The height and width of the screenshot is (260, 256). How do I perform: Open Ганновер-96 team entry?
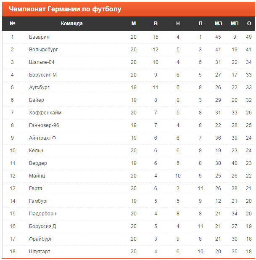pyautogui.click(x=44, y=125)
